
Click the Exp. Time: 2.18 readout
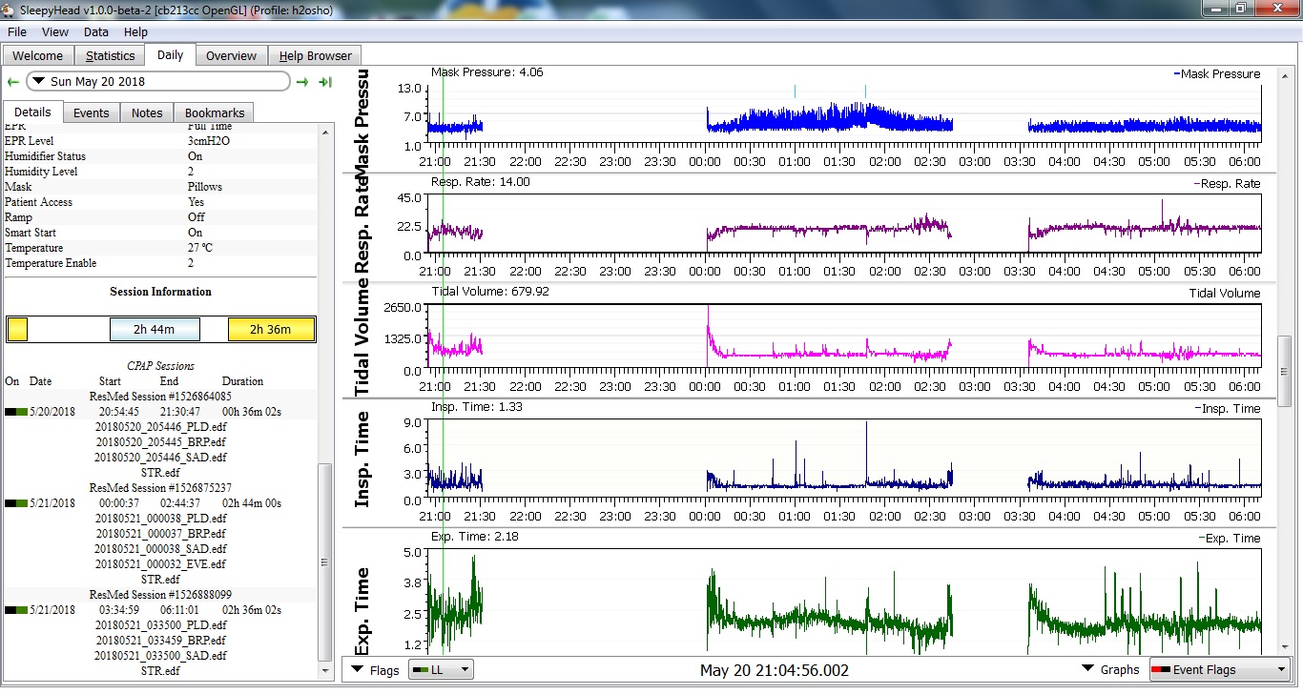point(474,536)
